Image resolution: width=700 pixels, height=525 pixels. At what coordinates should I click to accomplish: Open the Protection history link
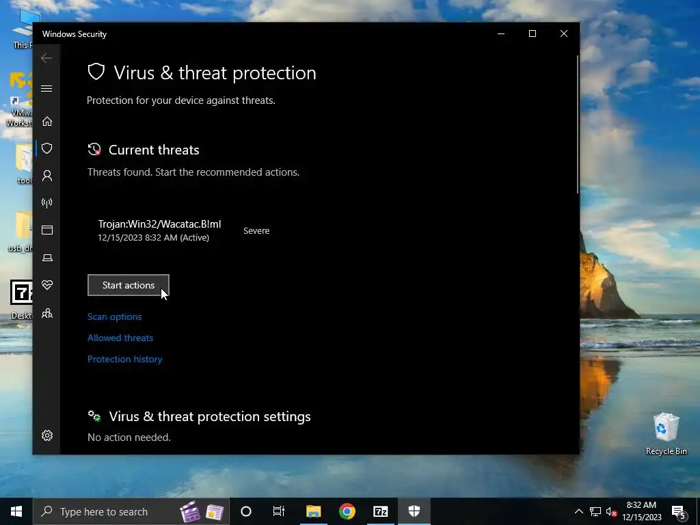coord(124,359)
